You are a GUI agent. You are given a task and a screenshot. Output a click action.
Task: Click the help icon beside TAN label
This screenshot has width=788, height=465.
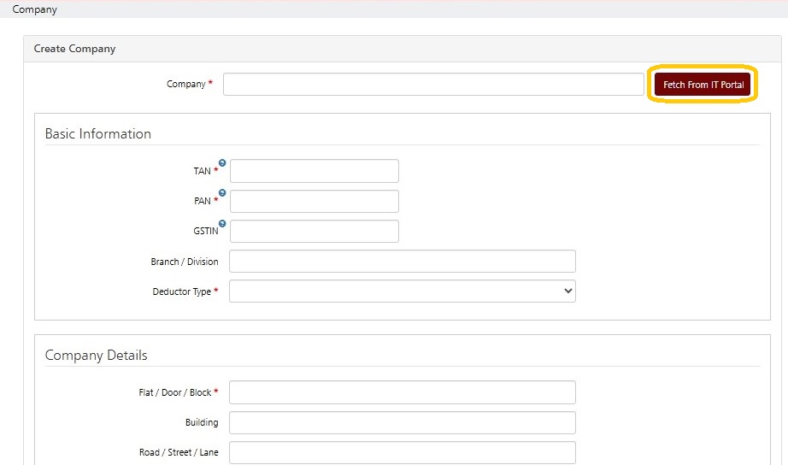[222, 162]
